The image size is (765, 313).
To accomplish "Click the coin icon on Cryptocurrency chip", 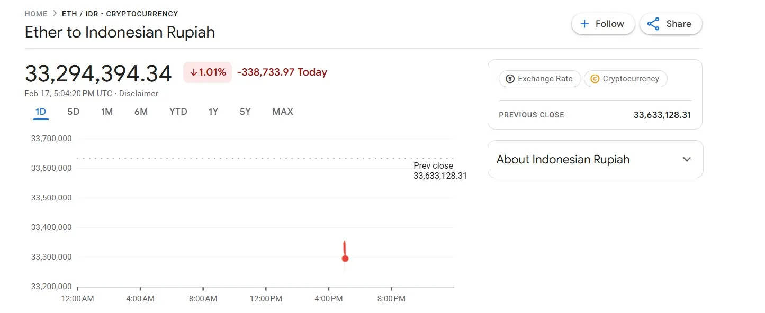I will click(x=595, y=79).
